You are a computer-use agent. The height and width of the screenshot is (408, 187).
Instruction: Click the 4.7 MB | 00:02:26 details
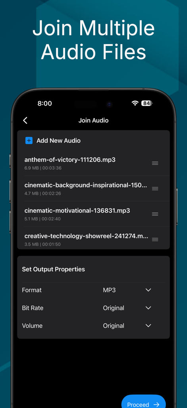(42, 193)
